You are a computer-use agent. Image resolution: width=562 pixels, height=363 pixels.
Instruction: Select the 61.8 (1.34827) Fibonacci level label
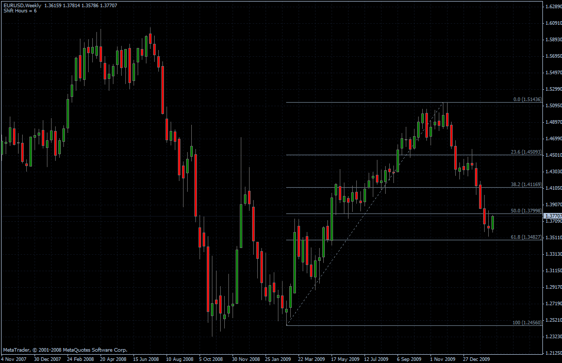tap(526, 237)
